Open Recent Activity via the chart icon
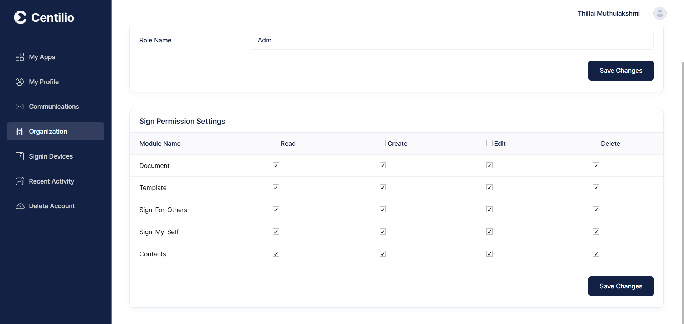Viewport: 684px width, 324px height. click(20, 181)
